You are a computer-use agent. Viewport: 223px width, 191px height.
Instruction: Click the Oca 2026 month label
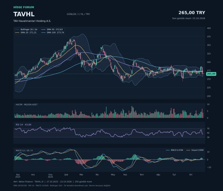click(50, 176)
